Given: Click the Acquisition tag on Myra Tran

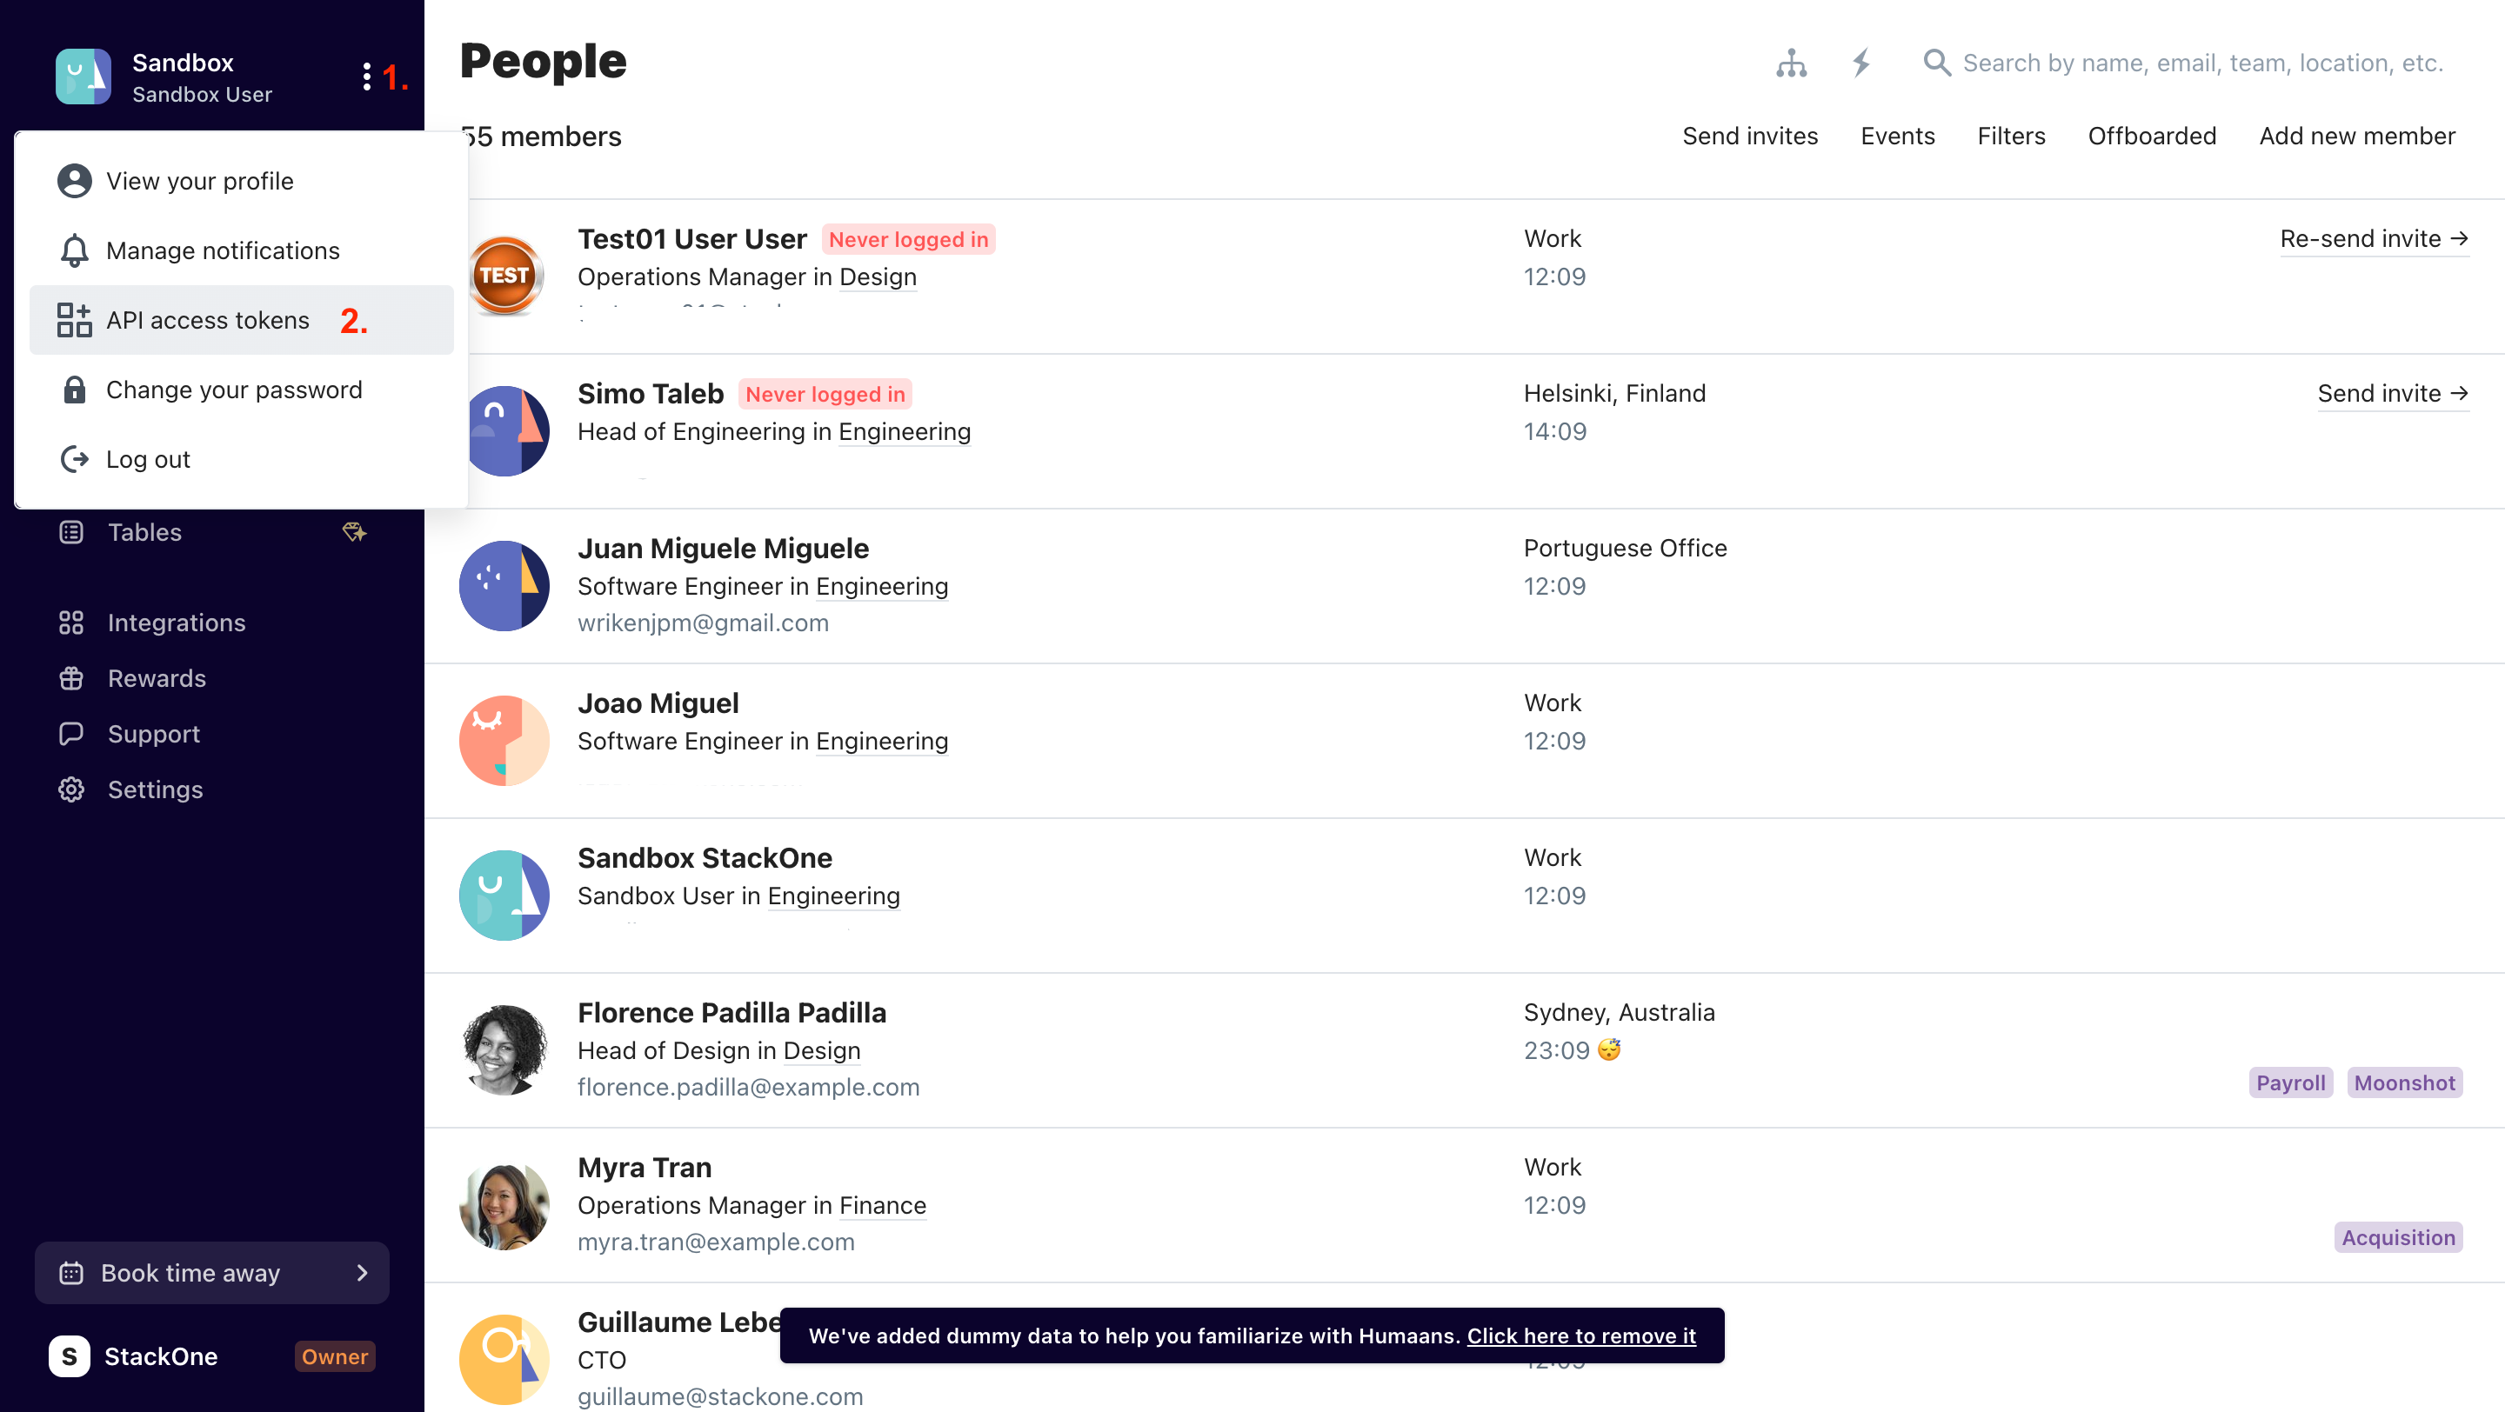Looking at the screenshot, I should pyautogui.click(x=2398, y=1237).
